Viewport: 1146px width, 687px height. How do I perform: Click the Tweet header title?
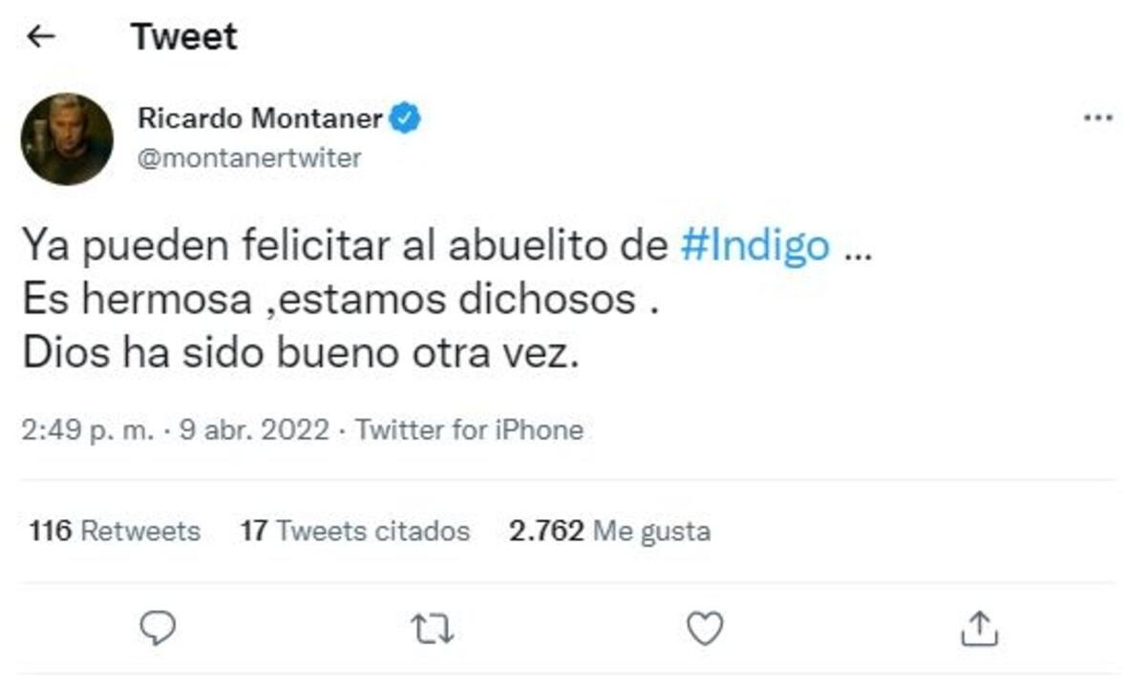click(184, 37)
